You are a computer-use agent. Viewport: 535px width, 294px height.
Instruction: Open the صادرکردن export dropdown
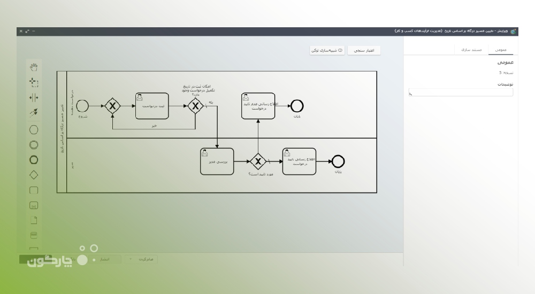tap(141, 259)
